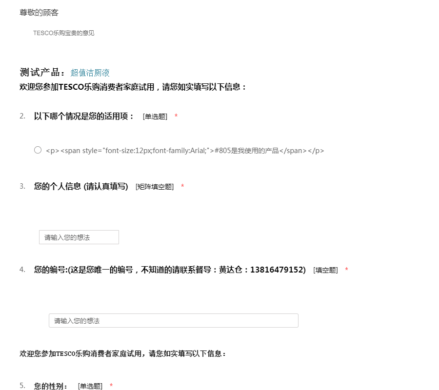The width and height of the screenshot is (439, 390).
Task: Select the #805 product radio button
Action: (x=38, y=150)
